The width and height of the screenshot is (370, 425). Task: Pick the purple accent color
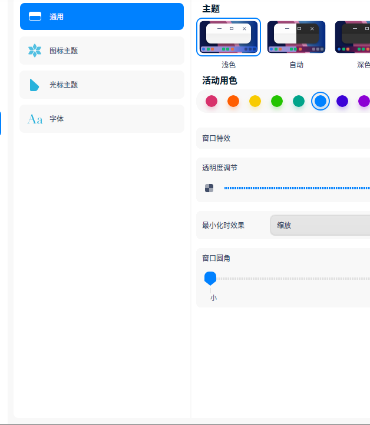pyautogui.click(x=364, y=101)
